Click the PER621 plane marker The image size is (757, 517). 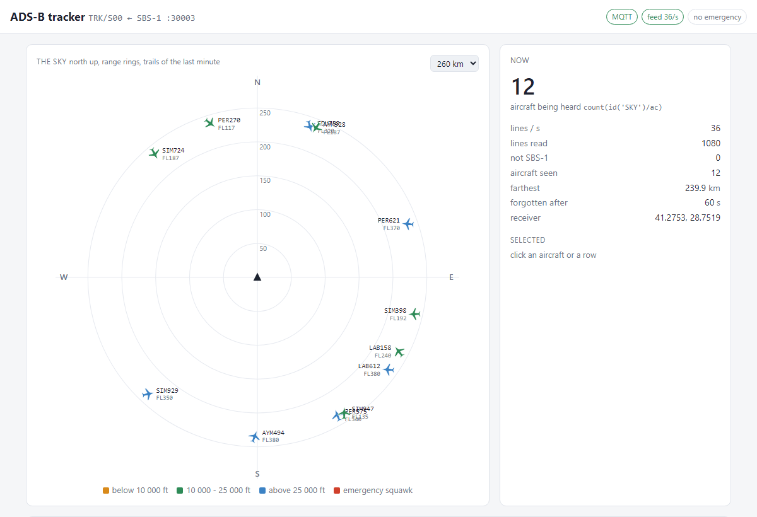[x=408, y=224]
